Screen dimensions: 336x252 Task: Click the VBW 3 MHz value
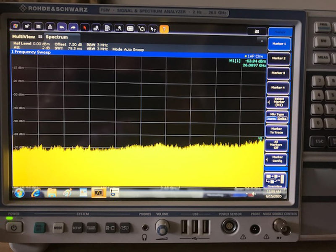point(97,49)
